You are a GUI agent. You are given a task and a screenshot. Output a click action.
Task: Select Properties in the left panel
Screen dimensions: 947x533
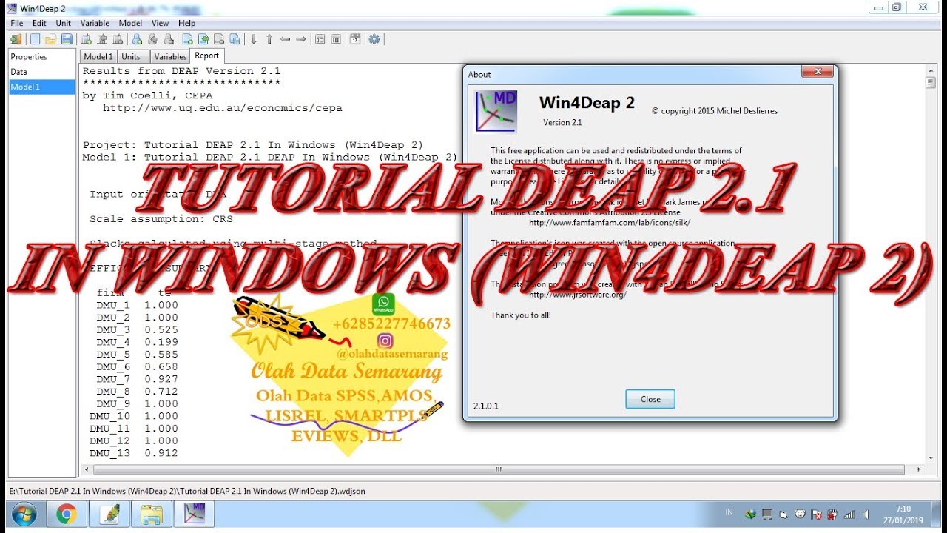[41, 57]
